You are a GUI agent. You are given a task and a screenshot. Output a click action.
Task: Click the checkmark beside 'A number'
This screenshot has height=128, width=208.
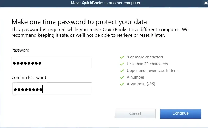point(122,77)
